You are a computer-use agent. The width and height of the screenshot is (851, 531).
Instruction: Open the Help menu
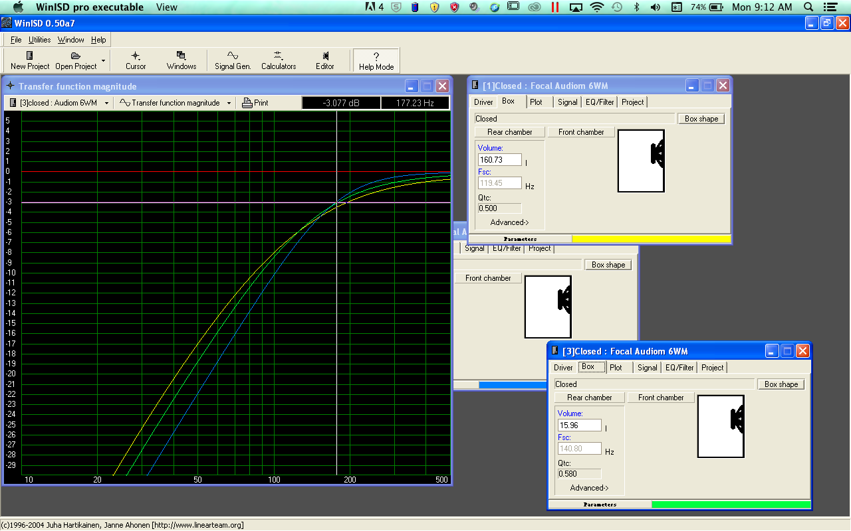pos(98,40)
